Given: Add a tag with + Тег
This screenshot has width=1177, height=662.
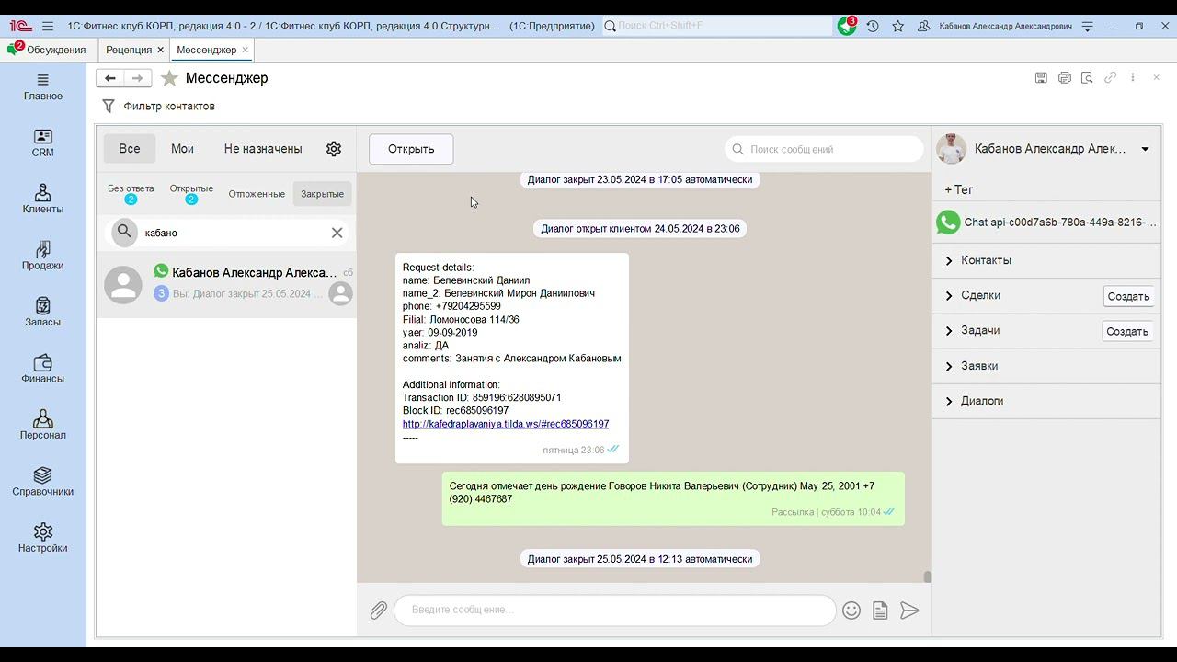Looking at the screenshot, I should coord(959,189).
